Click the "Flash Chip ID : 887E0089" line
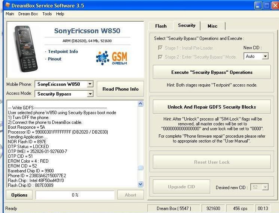The width and height of the screenshot is (279, 213). (x=31, y=185)
